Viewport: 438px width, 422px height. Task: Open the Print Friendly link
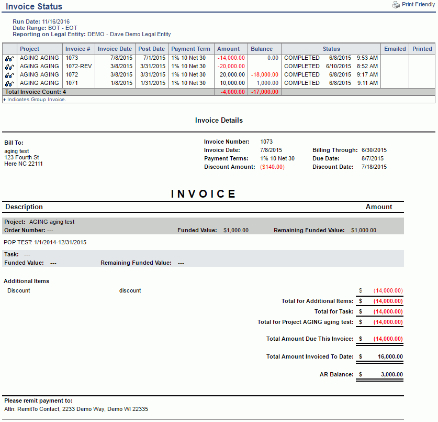pos(418,5)
